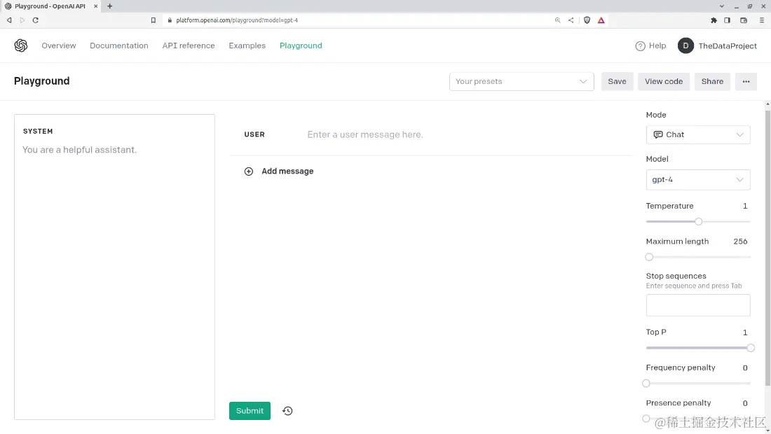
Task: Click the Frequency penalty slider handle
Action: click(646, 384)
